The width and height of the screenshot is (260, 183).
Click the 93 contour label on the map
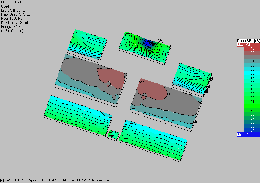pyautogui.click(x=142, y=82)
